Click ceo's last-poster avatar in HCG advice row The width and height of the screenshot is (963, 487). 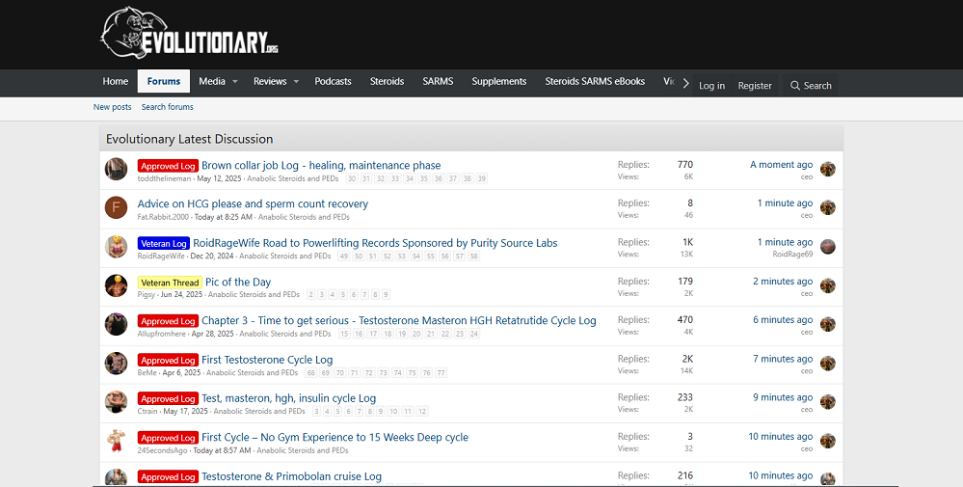coord(828,207)
